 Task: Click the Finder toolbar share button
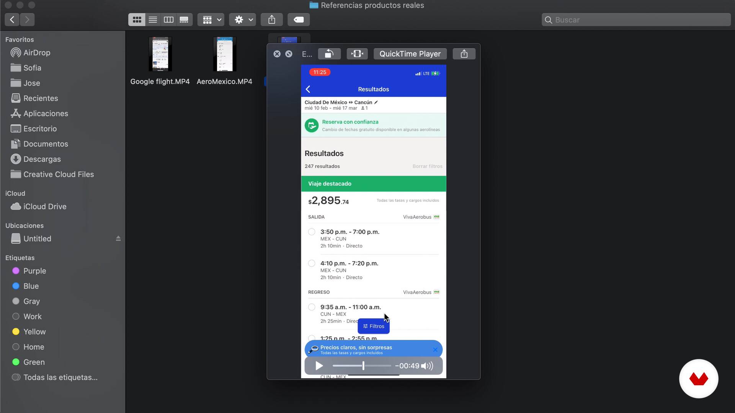pyautogui.click(x=272, y=20)
